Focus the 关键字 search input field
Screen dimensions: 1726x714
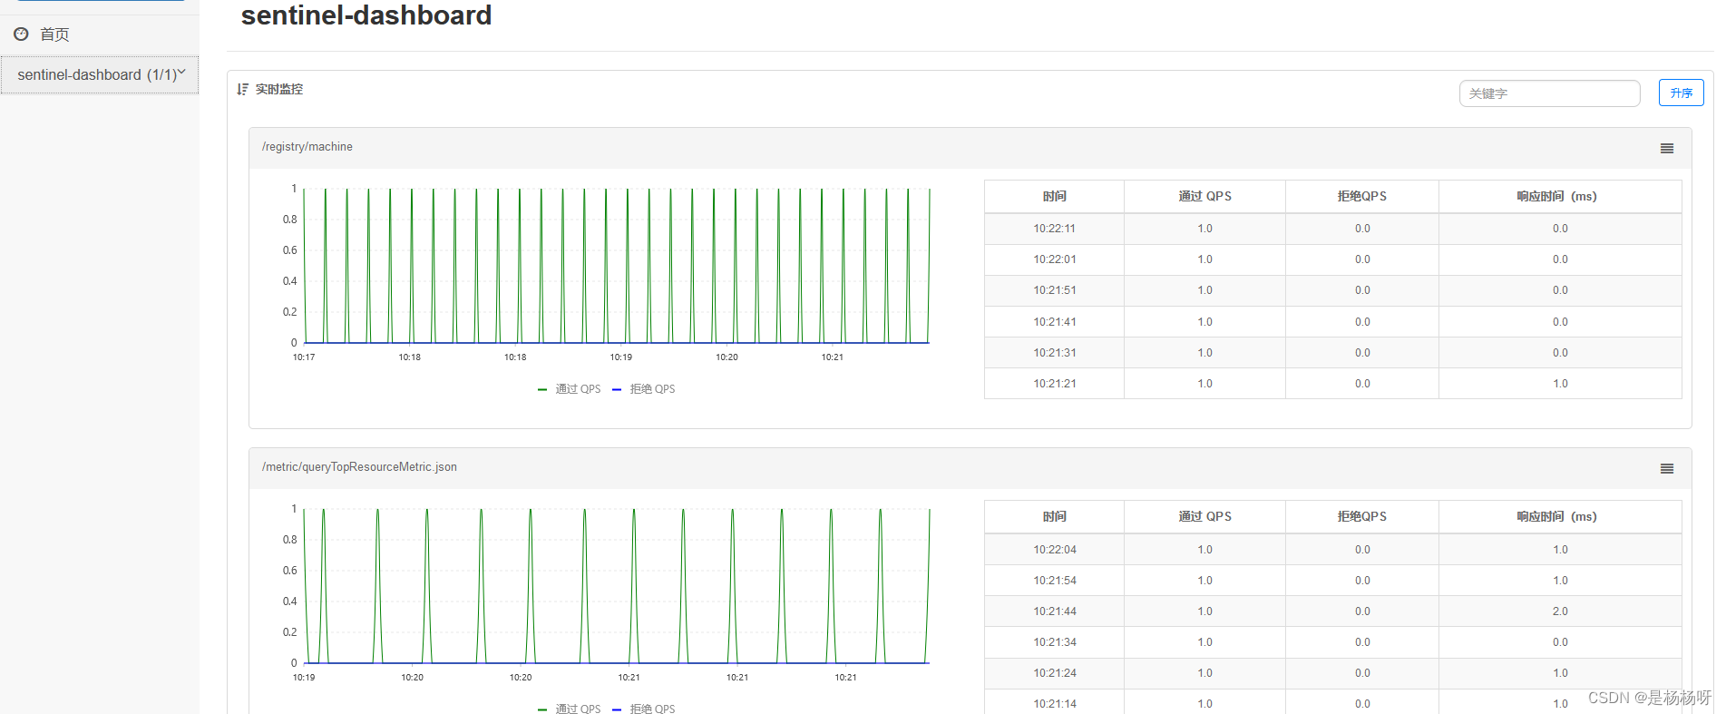point(1549,93)
